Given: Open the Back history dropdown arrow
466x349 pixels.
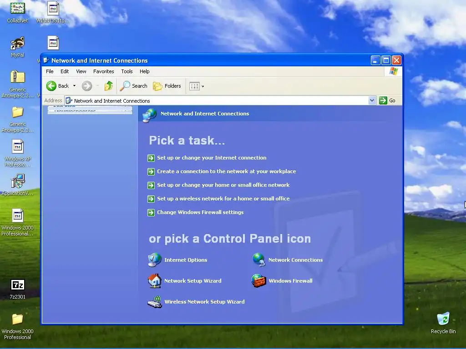Looking at the screenshot, I should pos(74,86).
